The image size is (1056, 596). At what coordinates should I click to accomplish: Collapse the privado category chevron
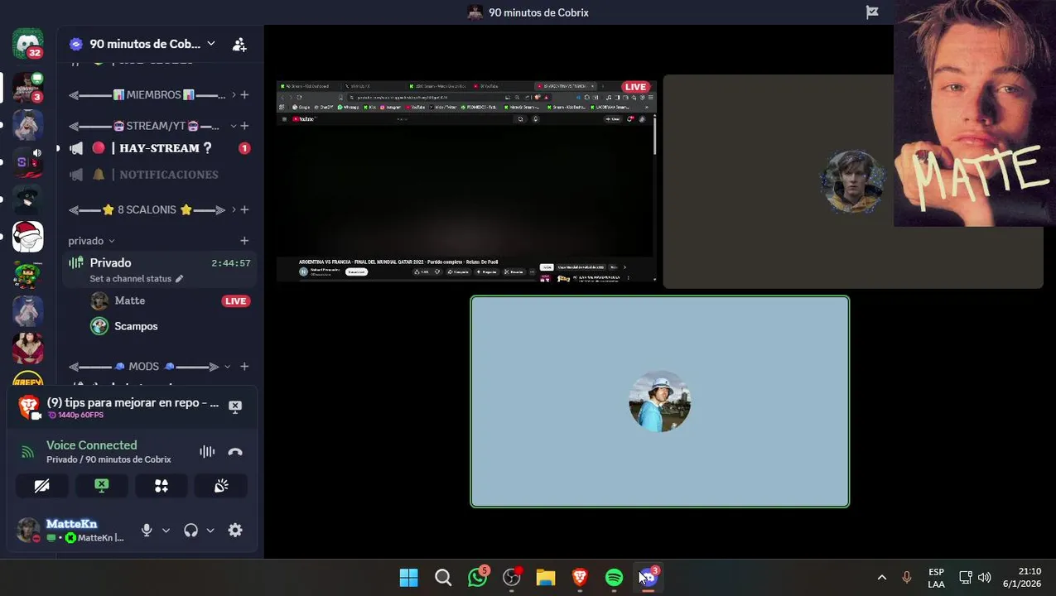click(112, 241)
